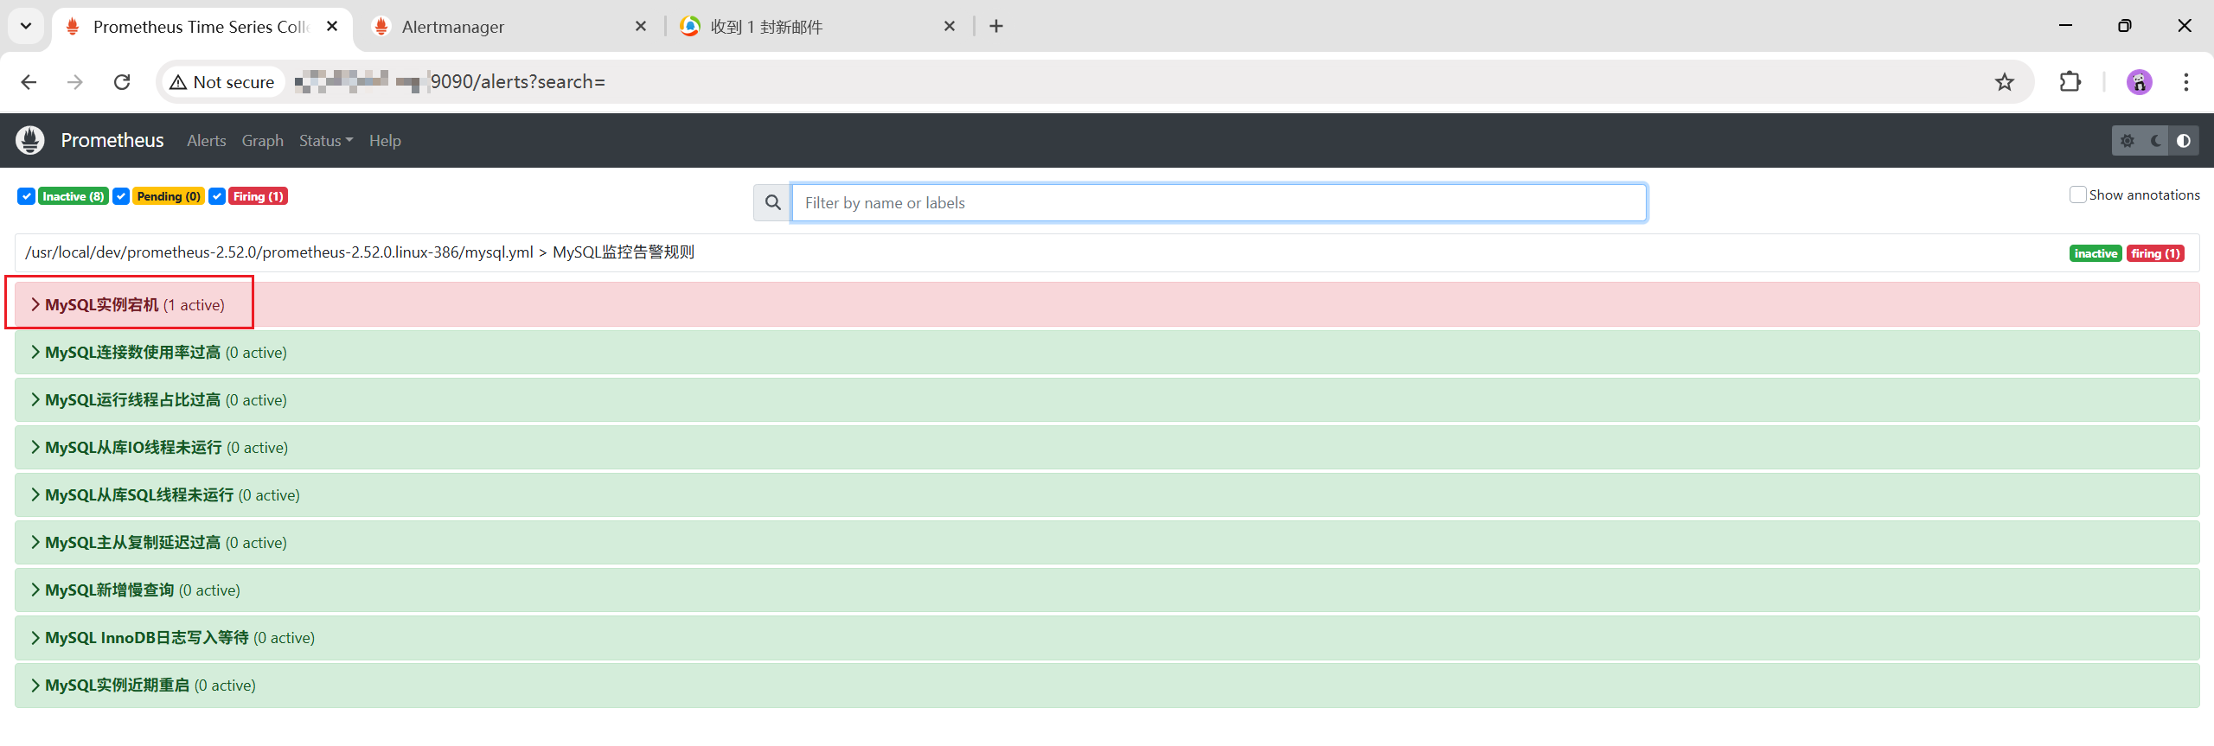Click the Prometheus flame logo icon
This screenshot has width=2214, height=746.
coord(30,140)
